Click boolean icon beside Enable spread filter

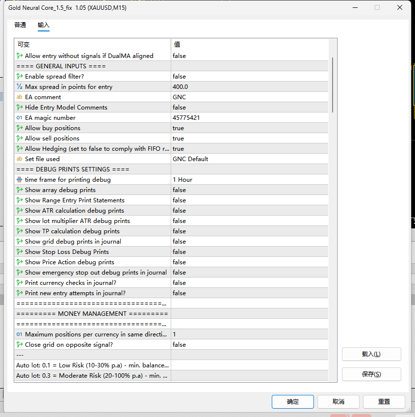coord(20,77)
